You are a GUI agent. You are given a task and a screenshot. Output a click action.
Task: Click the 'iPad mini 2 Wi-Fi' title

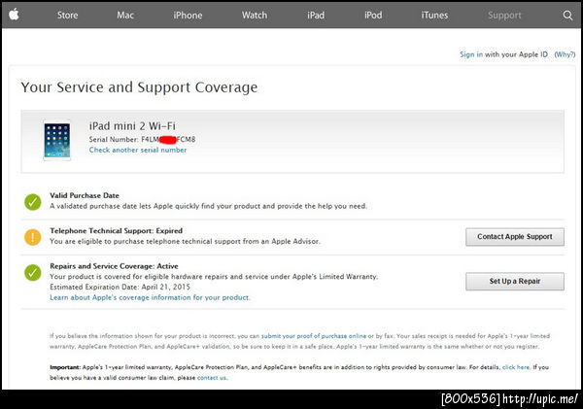coord(132,125)
